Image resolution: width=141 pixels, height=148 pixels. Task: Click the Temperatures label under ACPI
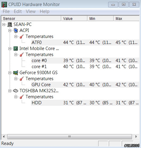click(x=39, y=36)
